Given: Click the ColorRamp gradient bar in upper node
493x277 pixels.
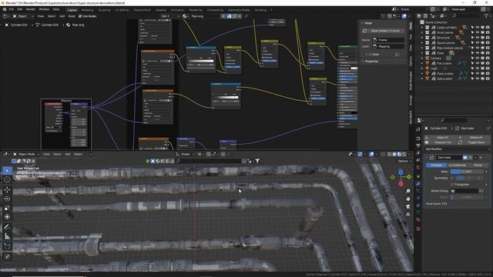Looking at the screenshot, I should point(201,62).
